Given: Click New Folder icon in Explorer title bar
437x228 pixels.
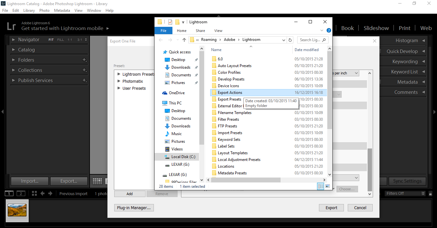Looking at the screenshot, I should pyautogui.click(x=177, y=22).
